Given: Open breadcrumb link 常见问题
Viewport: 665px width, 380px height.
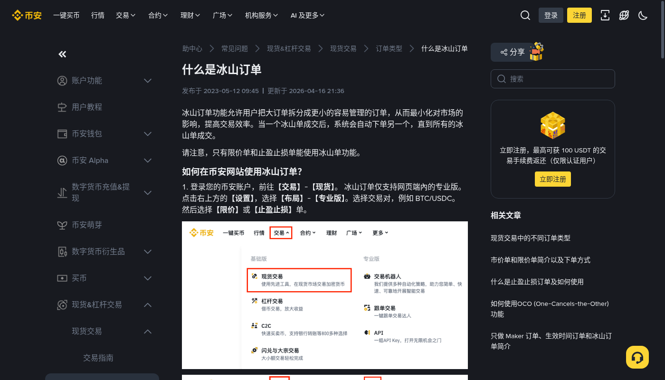Looking at the screenshot, I should pyautogui.click(x=235, y=48).
